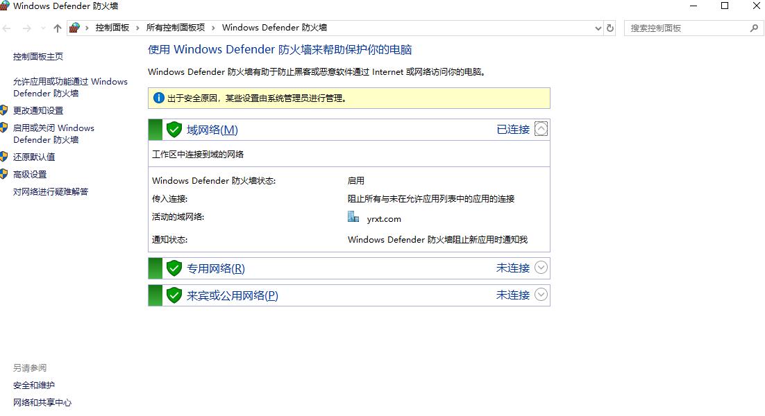
Task: Go back with the left arrow
Action: coord(7,28)
